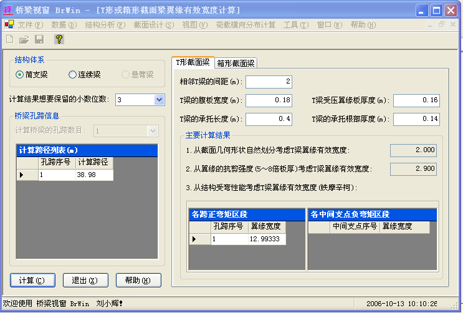
Task: Click the T梁的承托长度 input field
Action: pyautogui.click(x=269, y=119)
